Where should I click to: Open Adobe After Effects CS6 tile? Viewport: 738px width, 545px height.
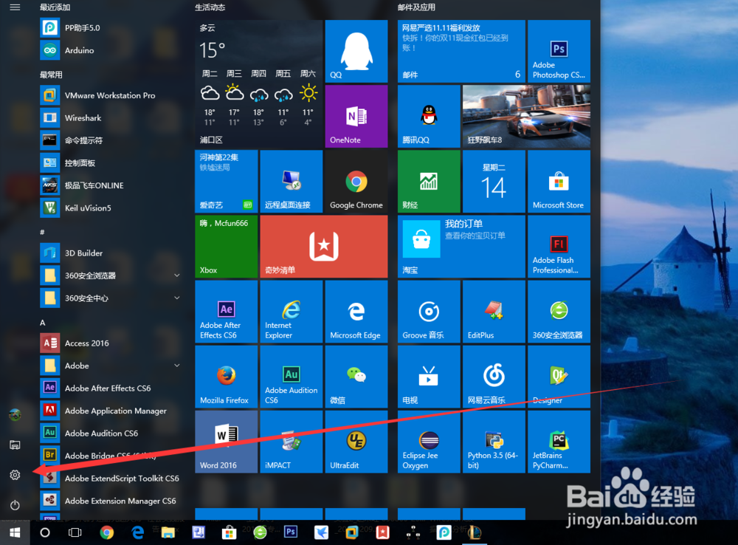coord(227,312)
